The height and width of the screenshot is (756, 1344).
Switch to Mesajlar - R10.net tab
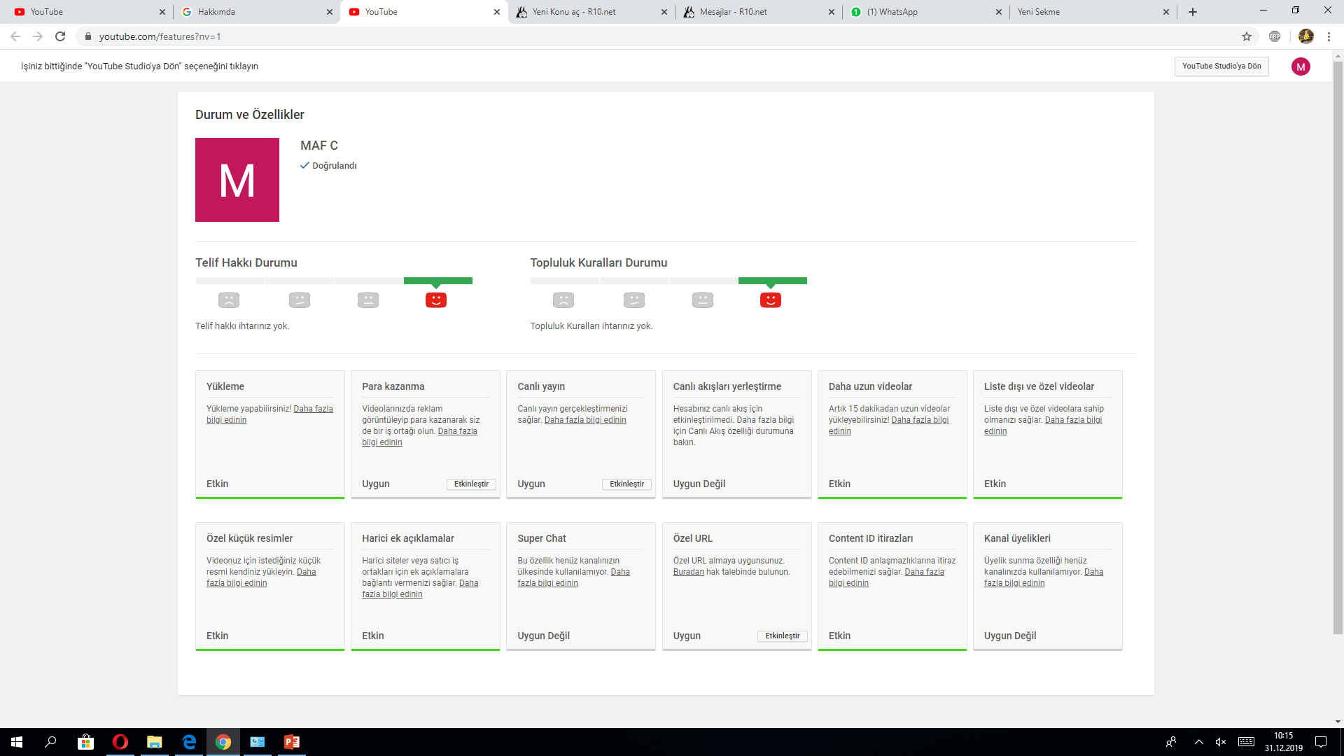click(x=757, y=12)
